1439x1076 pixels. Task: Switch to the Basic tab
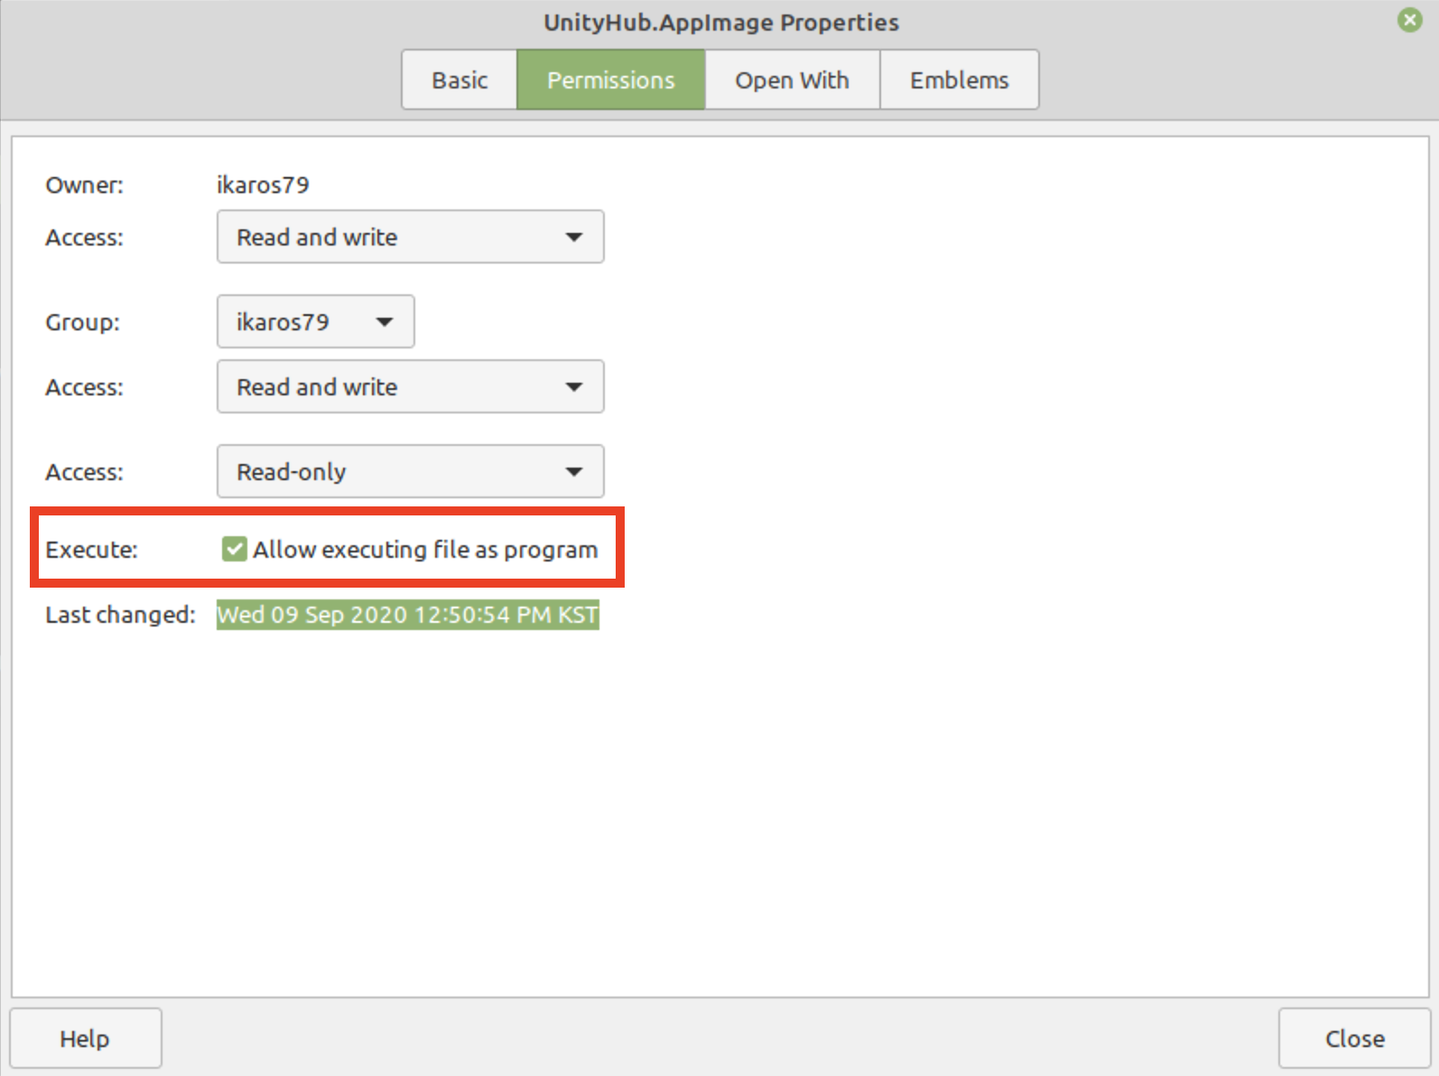(x=460, y=80)
